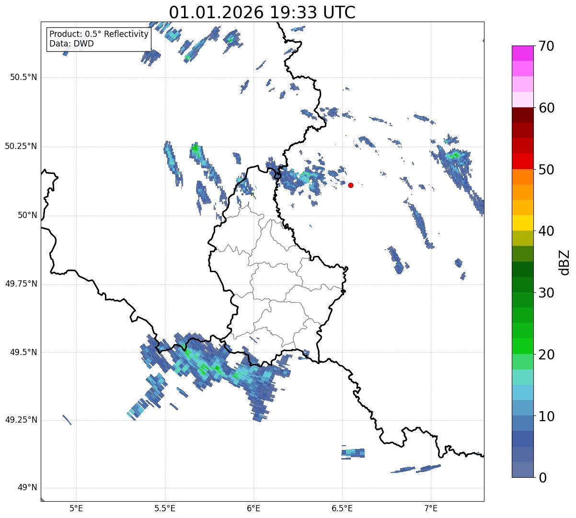Click the 49.5°N latitude label
Viewport: 576px width, 518px height.
pyautogui.click(x=24, y=352)
